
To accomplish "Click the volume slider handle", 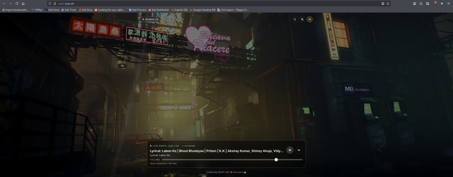I will (276, 160).
